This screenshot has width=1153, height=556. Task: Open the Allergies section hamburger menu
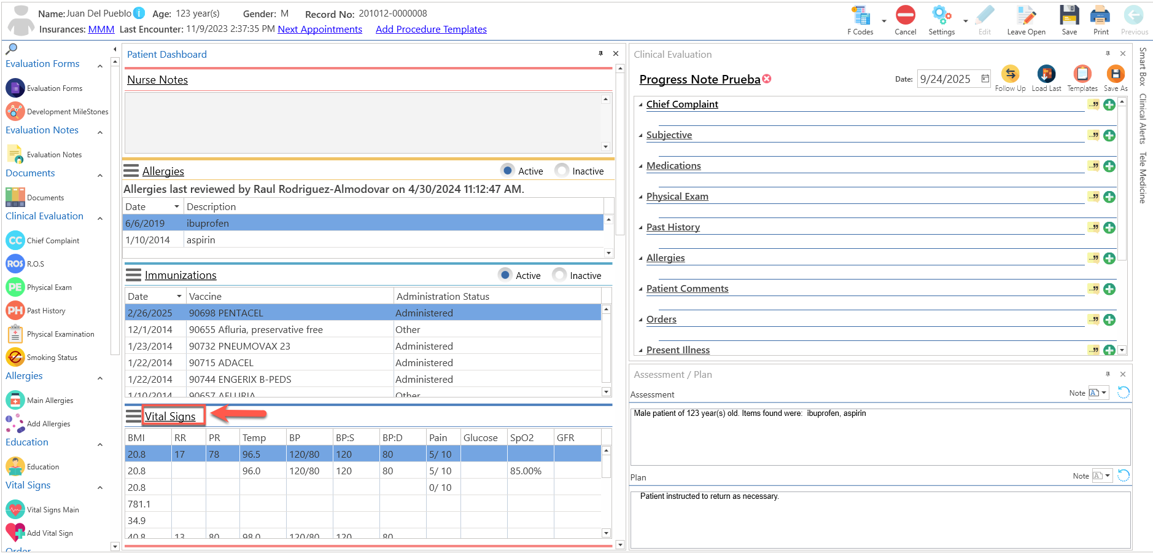131,170
